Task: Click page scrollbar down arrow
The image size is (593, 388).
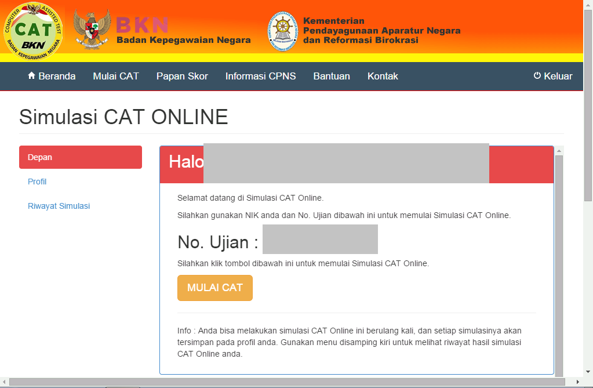Action: [x=588, y=372]
